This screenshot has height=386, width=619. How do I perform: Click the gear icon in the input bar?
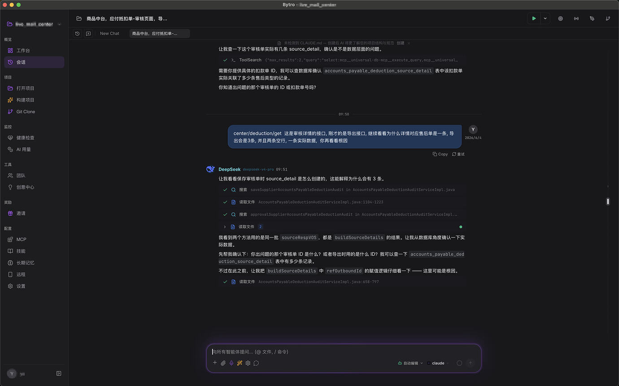(248, 363)
